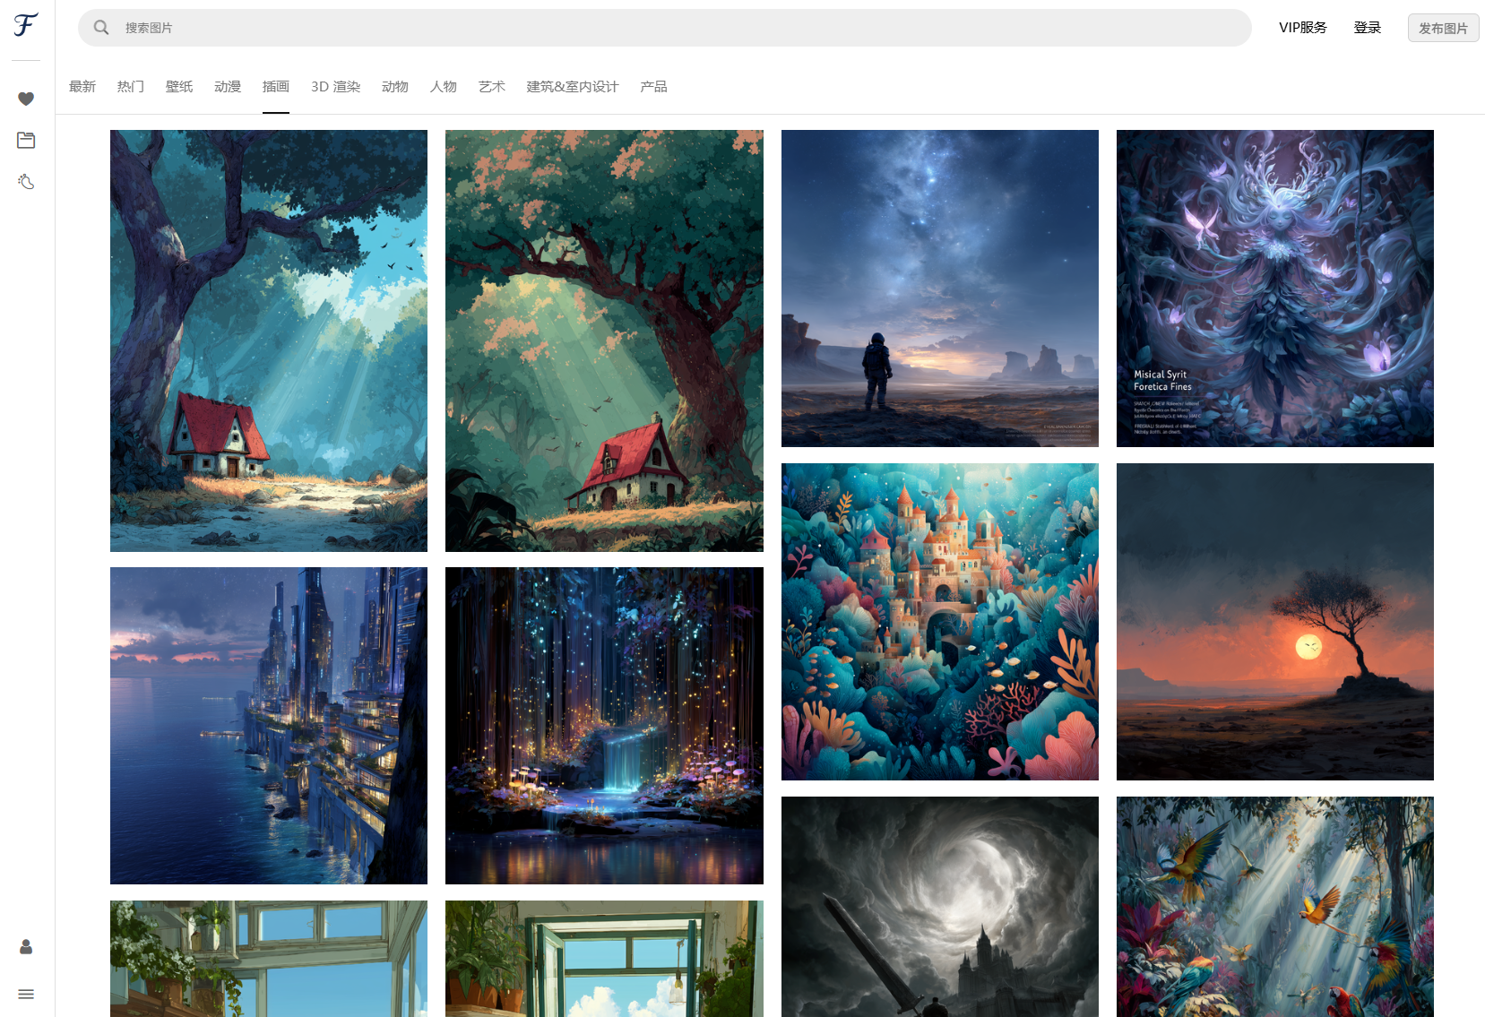Open the 壁纸 category
The width and height of the screenshot is (1485, 1017).
(x=179, y=87)
